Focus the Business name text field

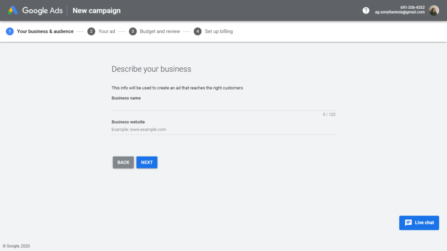pos(223,106)
